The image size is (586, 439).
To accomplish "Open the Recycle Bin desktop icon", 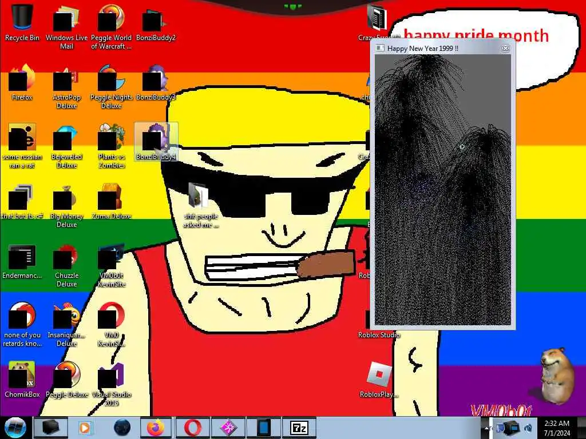I will tap(22, 22).
